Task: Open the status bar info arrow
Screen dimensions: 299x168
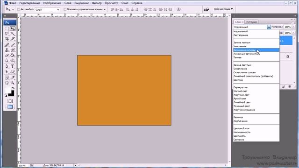Action: click(x=75, y=165)
